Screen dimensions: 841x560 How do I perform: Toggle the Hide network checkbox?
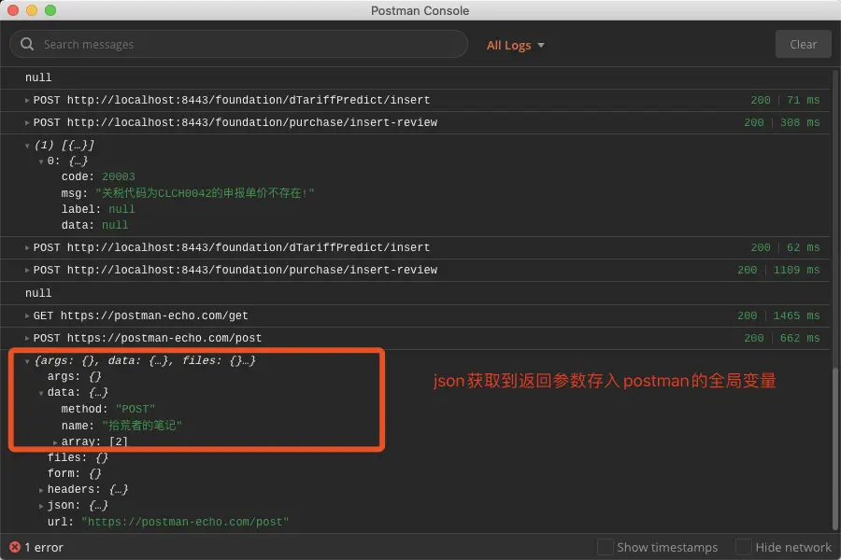[x=744, y=547]
